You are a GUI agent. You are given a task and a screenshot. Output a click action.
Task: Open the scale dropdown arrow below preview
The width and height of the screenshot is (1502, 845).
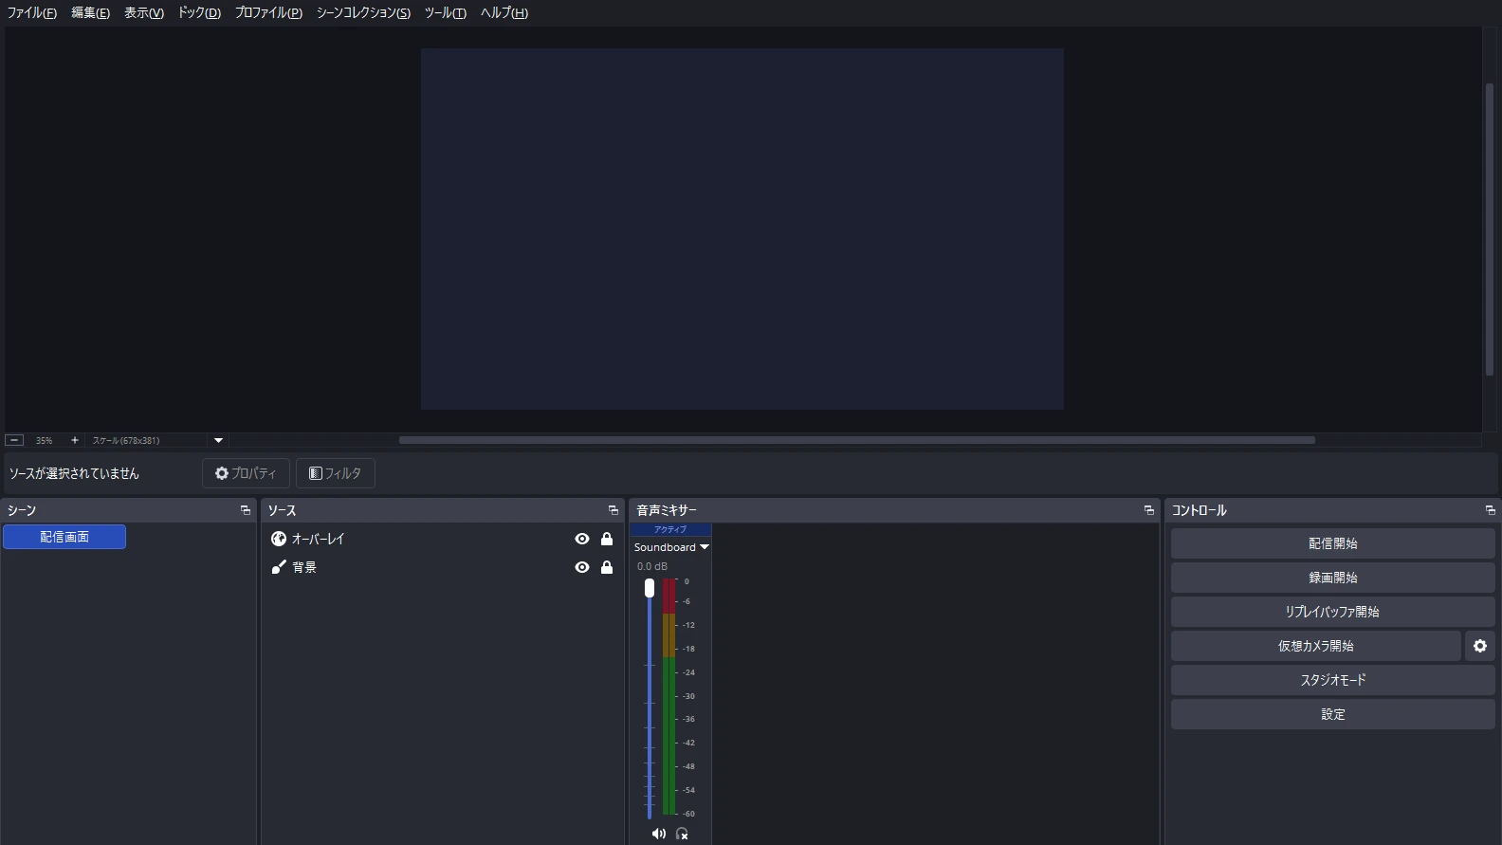click(218, 440)
